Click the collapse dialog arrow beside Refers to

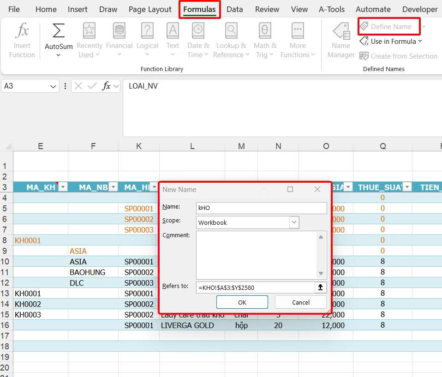click(320, 287)
